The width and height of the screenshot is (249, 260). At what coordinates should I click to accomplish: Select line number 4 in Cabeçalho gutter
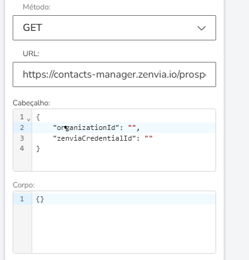[x=22, y=149]
